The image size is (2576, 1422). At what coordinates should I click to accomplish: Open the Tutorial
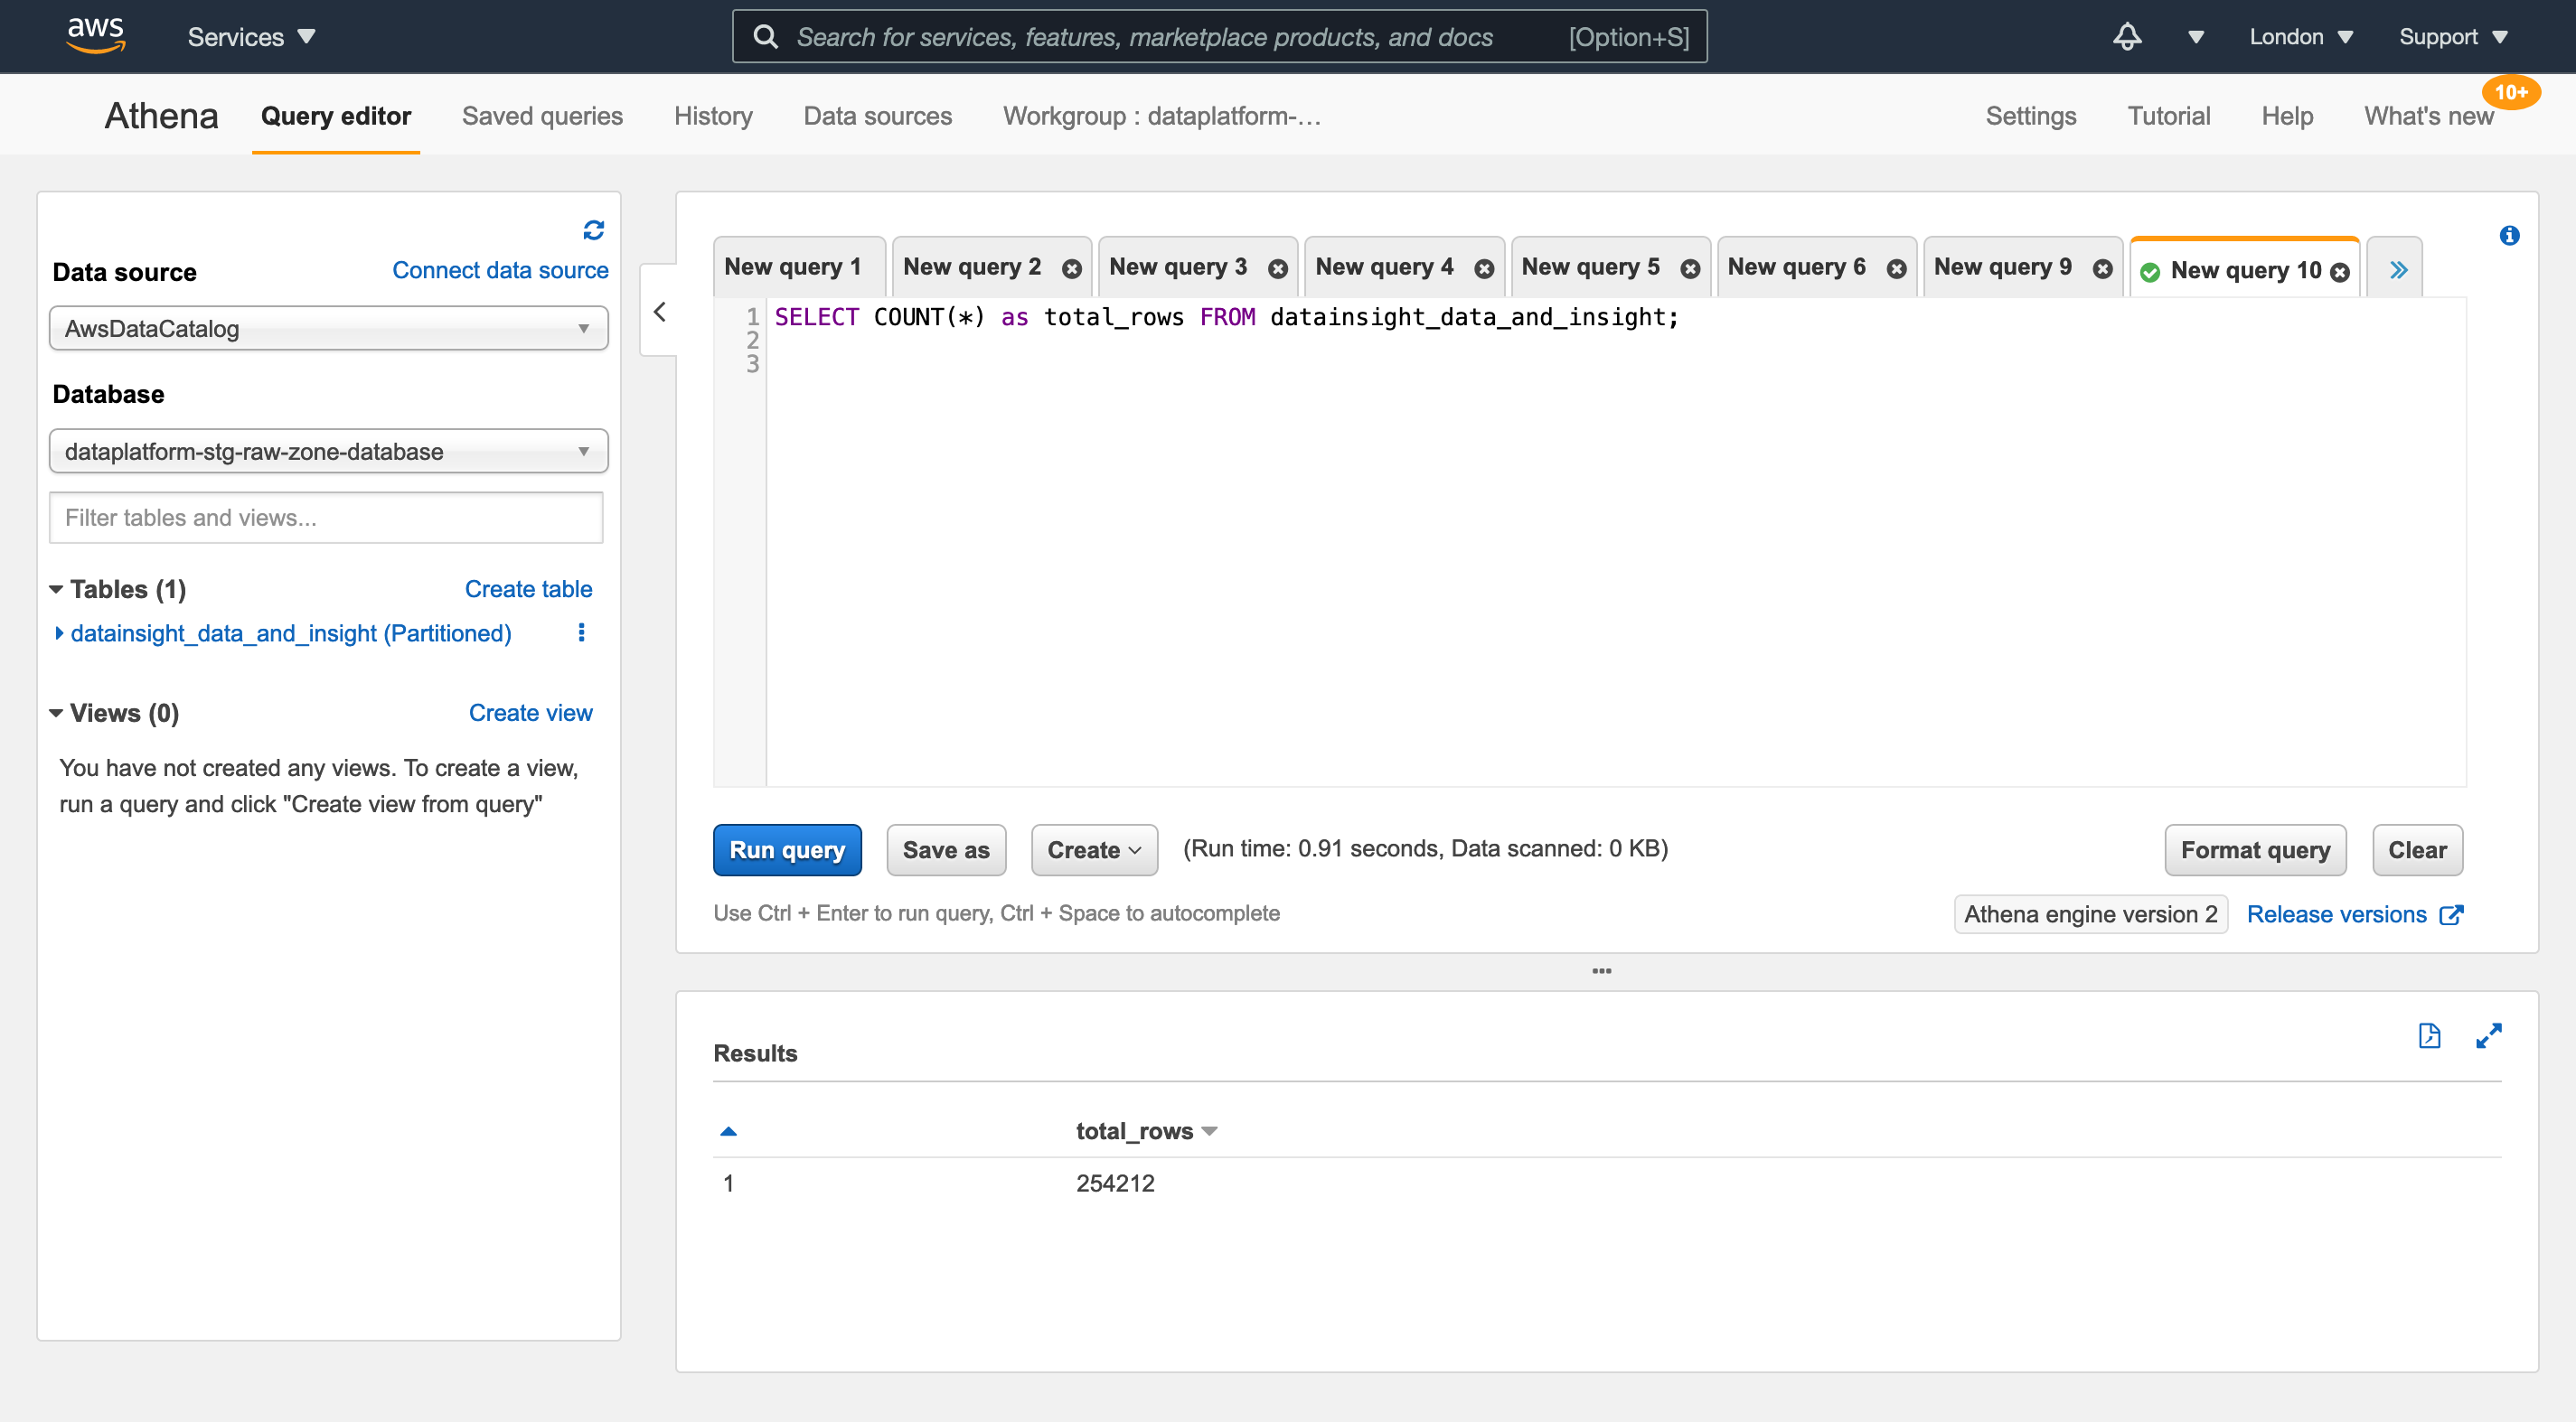coord(2168,116)
